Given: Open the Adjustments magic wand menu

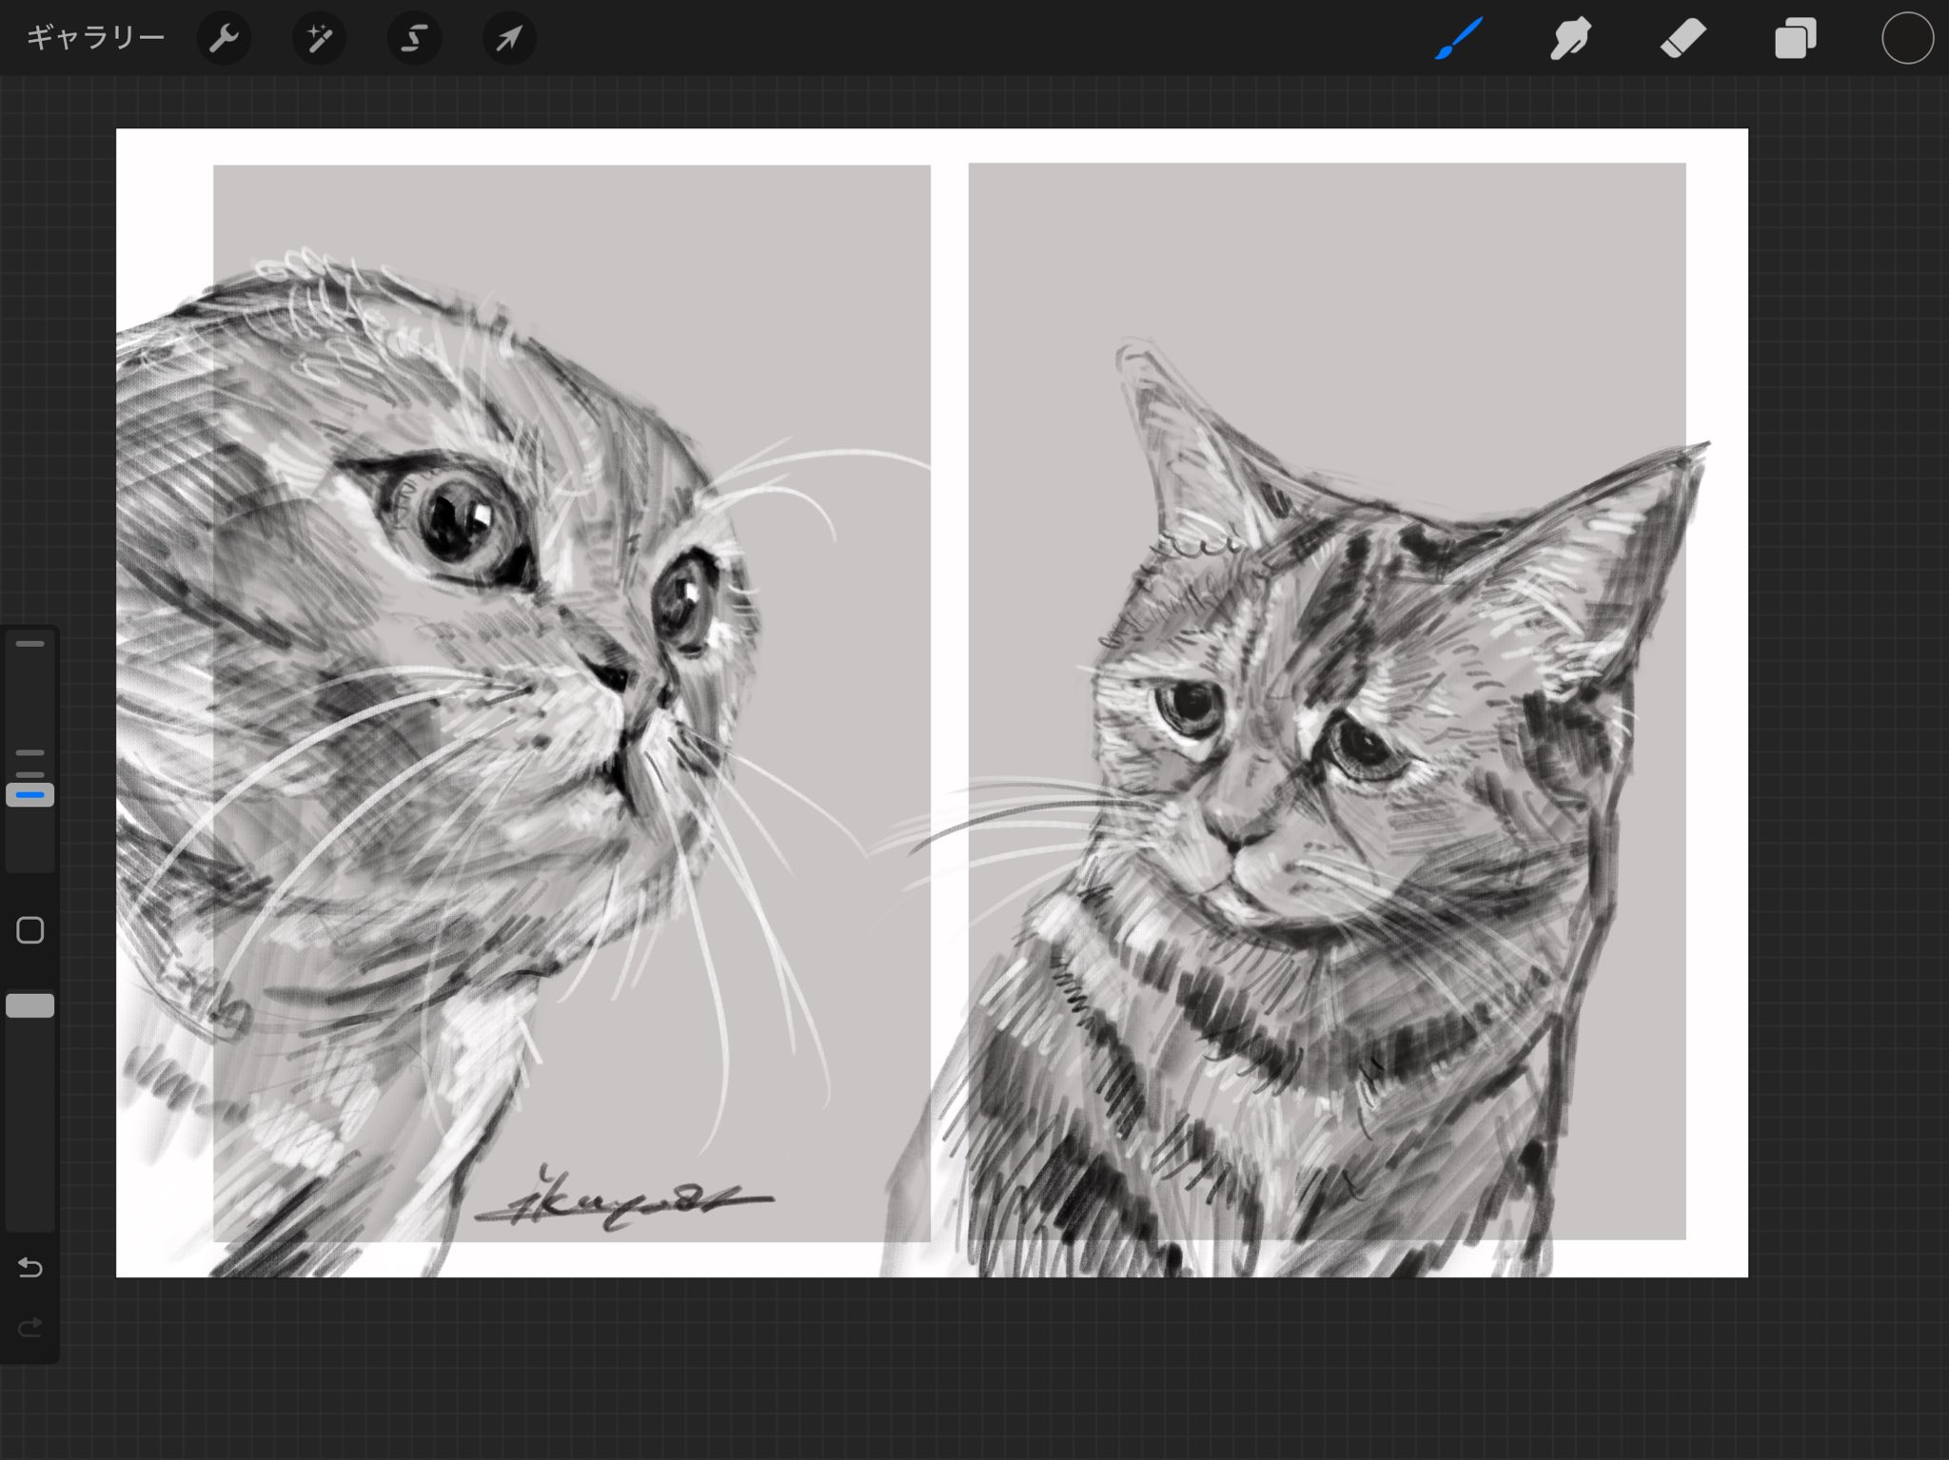Looking at the screenshot, I should (x=319, y=39).
